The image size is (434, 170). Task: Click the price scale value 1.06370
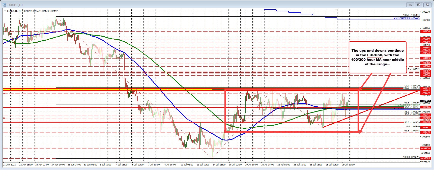point(425,12)
